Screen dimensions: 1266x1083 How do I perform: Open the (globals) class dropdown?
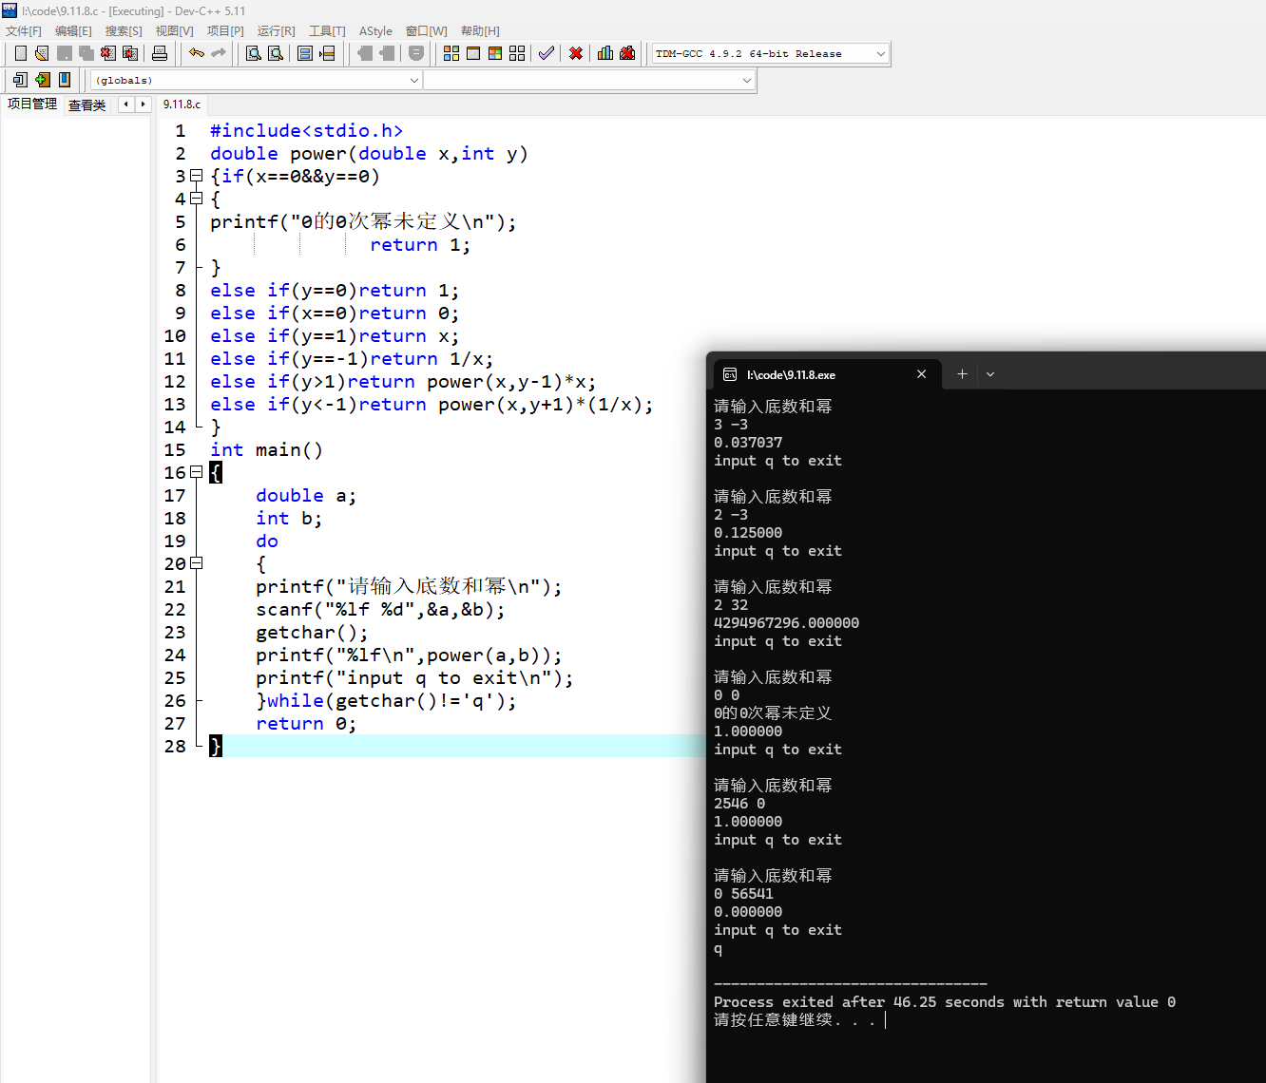257,81
